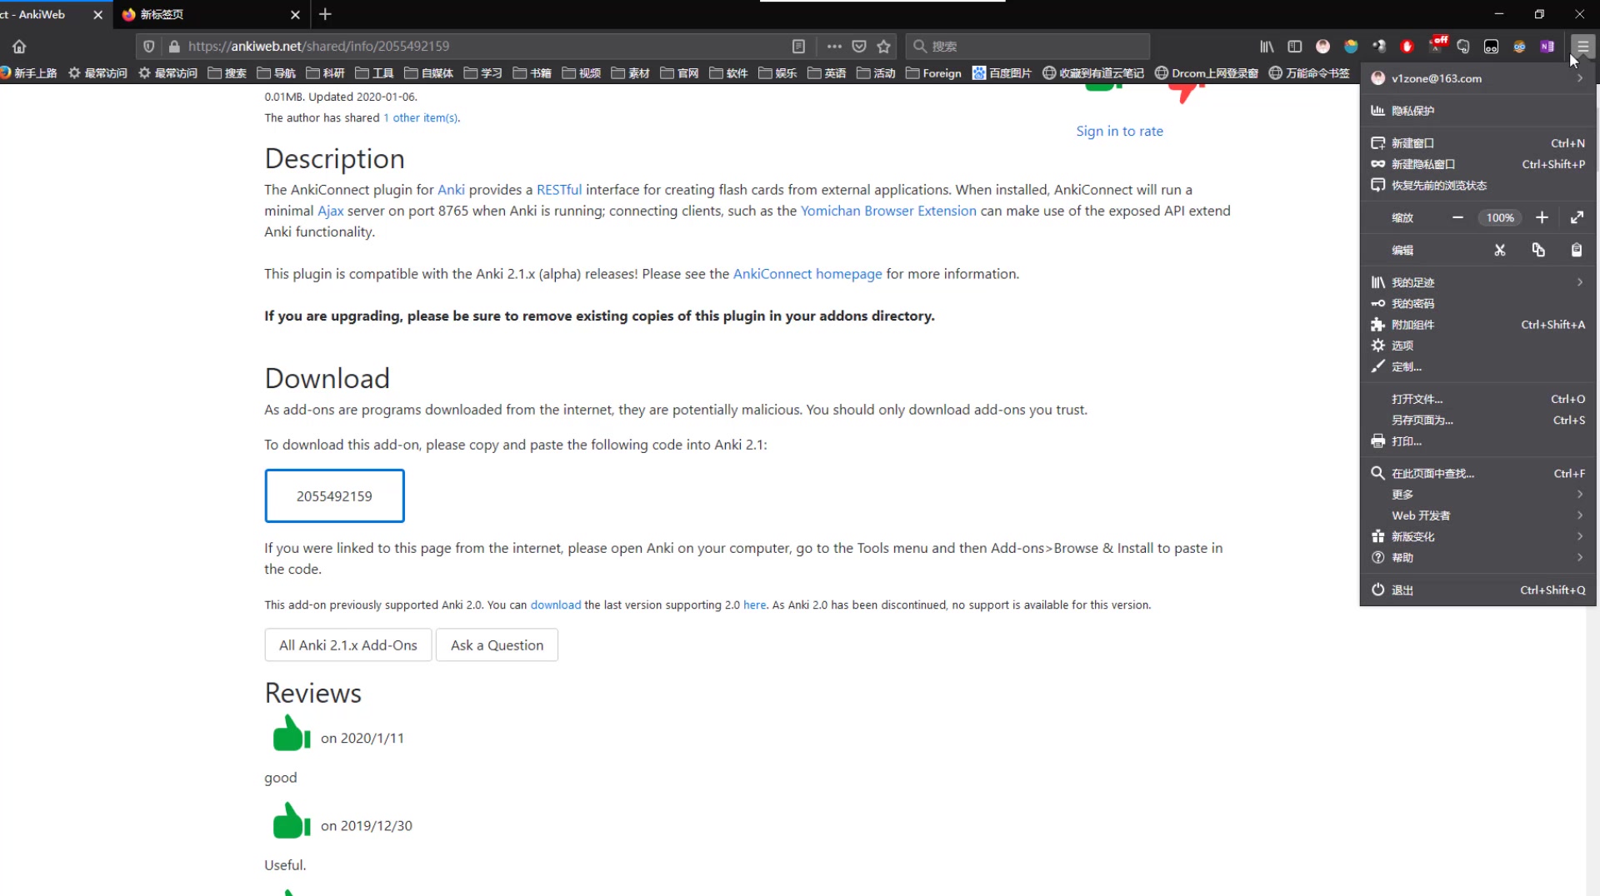Reset zoom via the 100% label
This screenshot has width=1600, height=896.
point(1500,218)
